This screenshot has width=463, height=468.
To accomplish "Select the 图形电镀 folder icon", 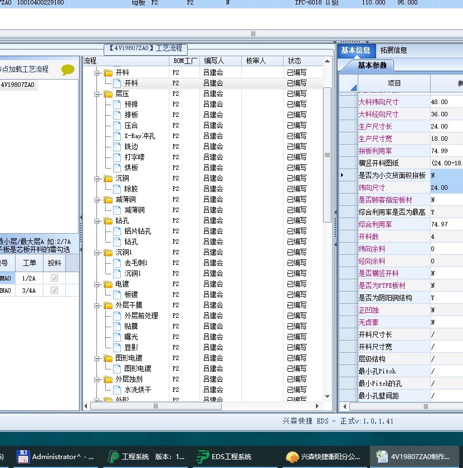I will 108,358.
